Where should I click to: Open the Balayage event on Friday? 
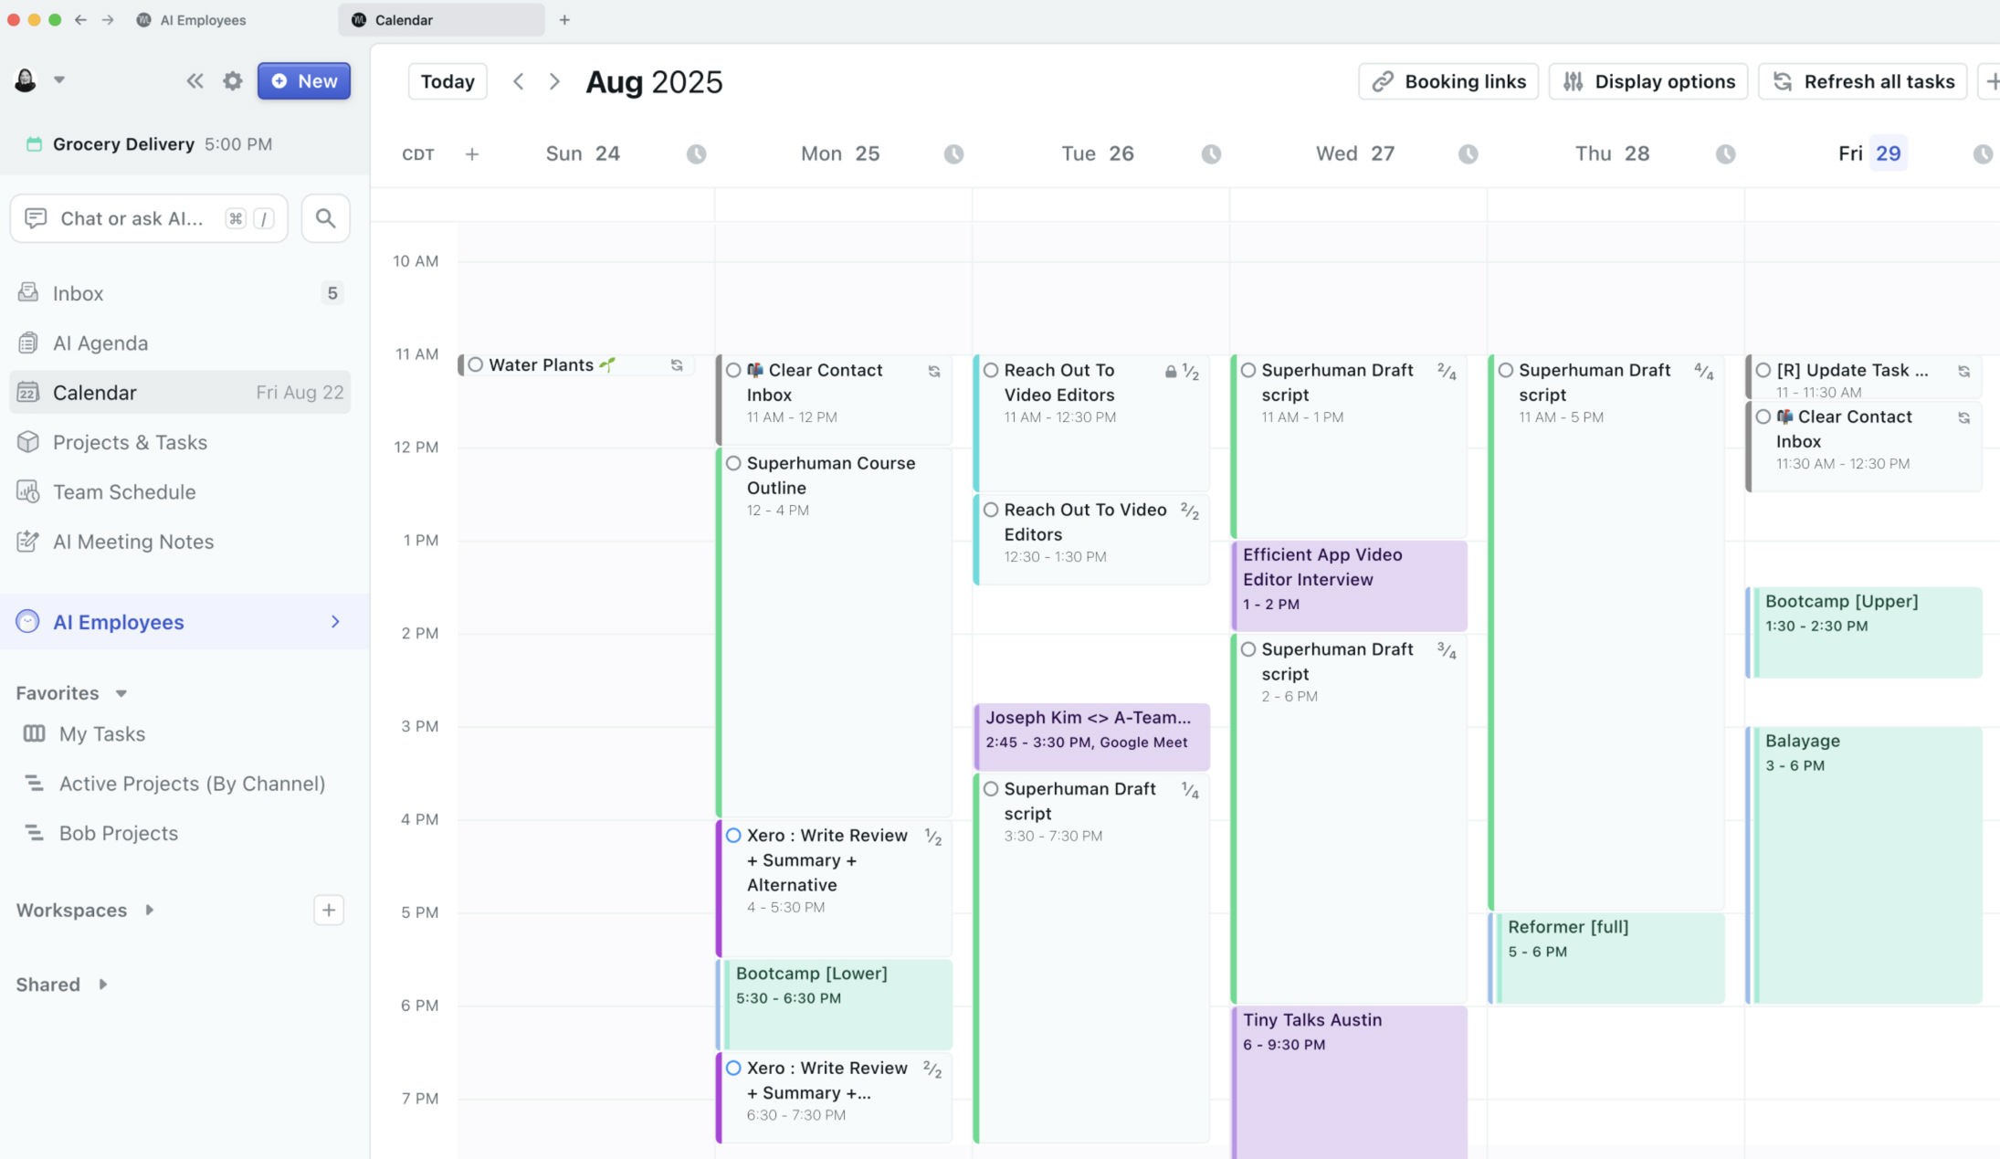click(x=1864, y=865)
